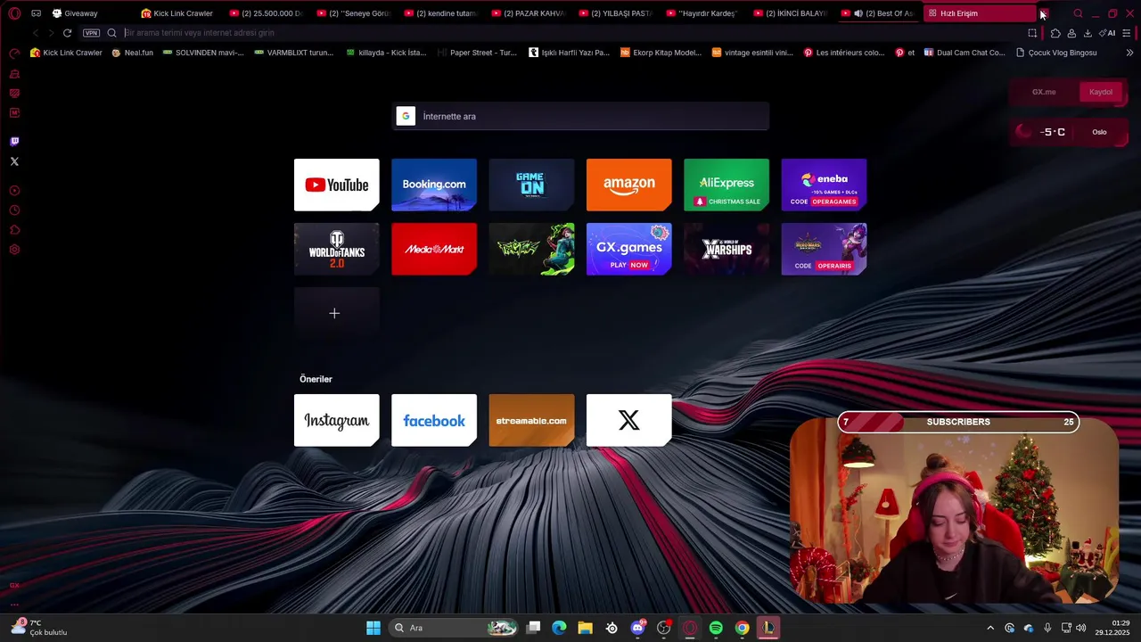1141x642 pixels.
Task: Open the X suggestion tile
Action: coord(629,420)
